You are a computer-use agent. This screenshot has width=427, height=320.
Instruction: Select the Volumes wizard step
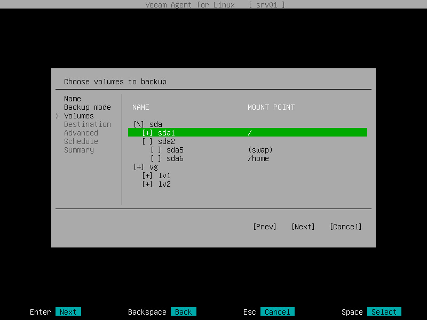(x=79, y=116)
